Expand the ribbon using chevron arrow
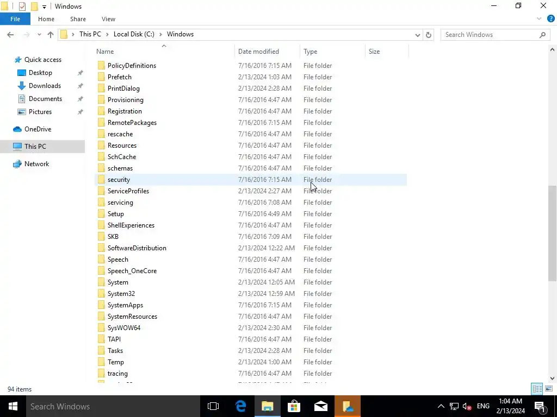This screenshot has width=557, height=417. (x=539, y=19)
